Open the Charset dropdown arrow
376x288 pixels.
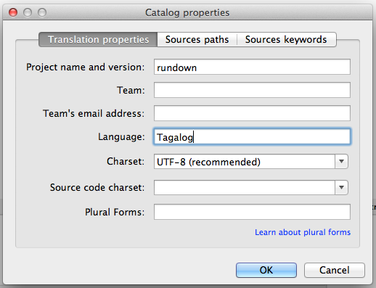coord(341,162)
